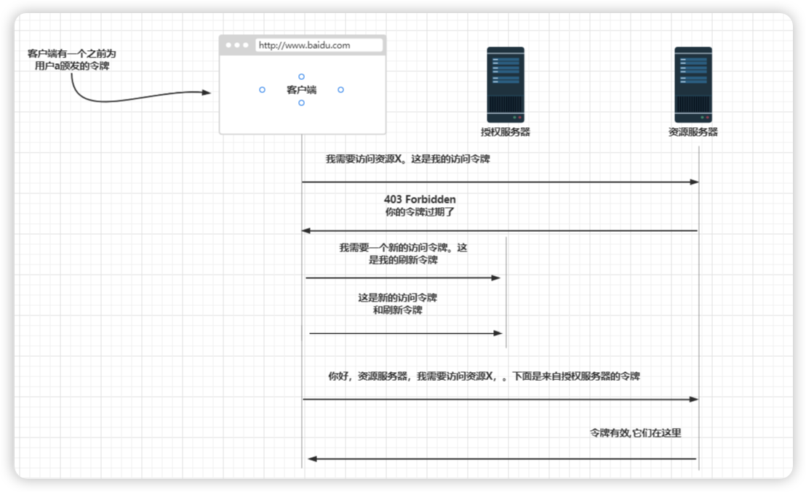The height and width of the screenshot is (492, 806).
Task: Select the text 你的令牌过期了
Action: point(420,212)
